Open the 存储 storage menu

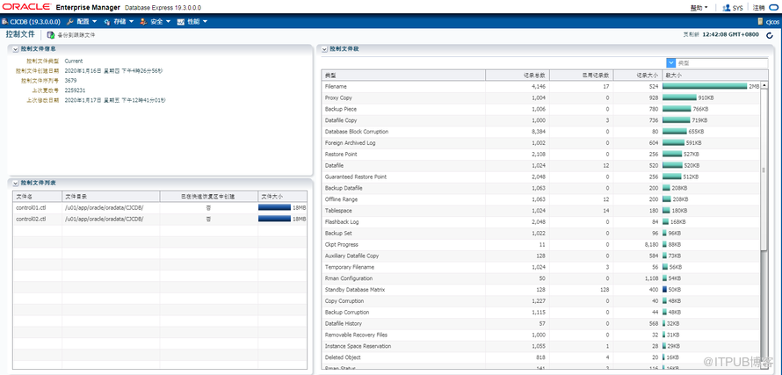click(119, 22)
